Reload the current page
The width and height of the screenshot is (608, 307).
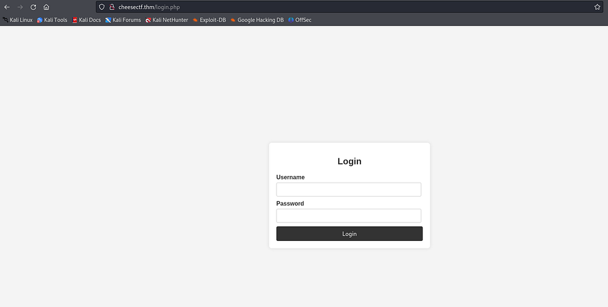[x=33, y=7]
